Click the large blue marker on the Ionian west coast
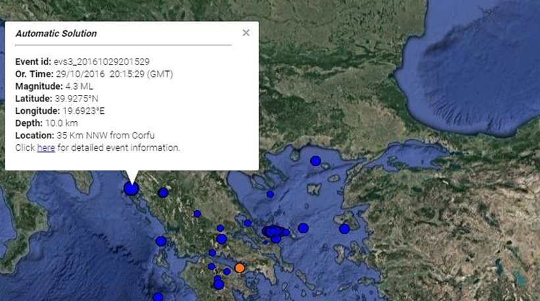The image size is (540, 301). (161, 241)
